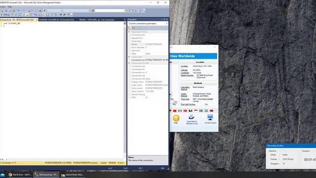Switch to IslamicFinder Athan in the taskbar
The image size is (316, 178).
tap(73, 175)
